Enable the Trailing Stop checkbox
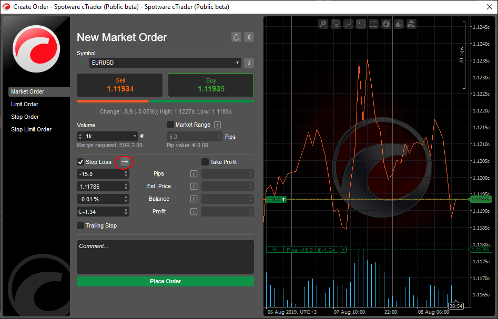Screen dimensions: 498x319 coord(80,226)
